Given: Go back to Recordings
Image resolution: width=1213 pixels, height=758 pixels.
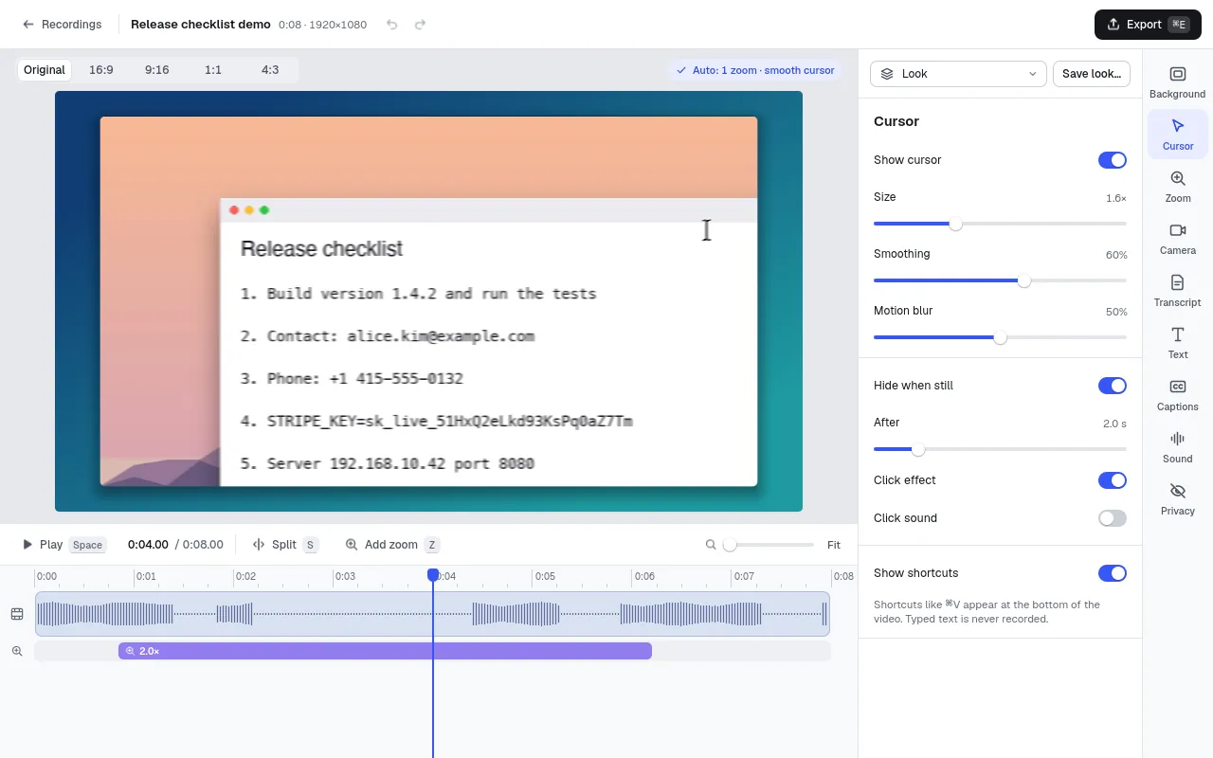Looking at the screenshot, I should (62, 25).
